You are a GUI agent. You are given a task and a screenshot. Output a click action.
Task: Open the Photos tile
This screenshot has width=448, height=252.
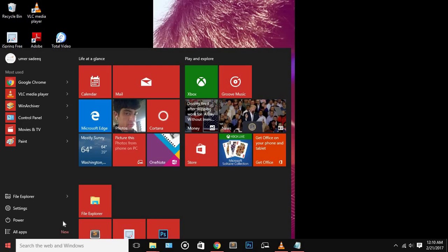point(129,115)
